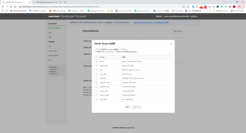The height and width of the screenshot is (133, 246).
Task: Close the first LINE WORKS Developers tab
Action: (30, 2)
